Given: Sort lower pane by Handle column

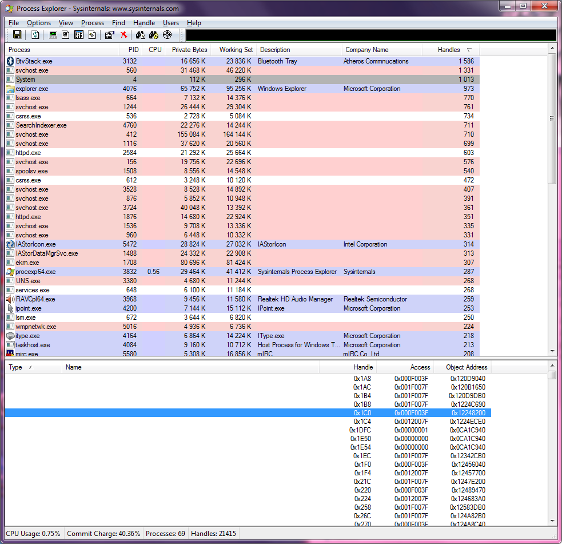Looking at the screenshot, I should 348,367.
